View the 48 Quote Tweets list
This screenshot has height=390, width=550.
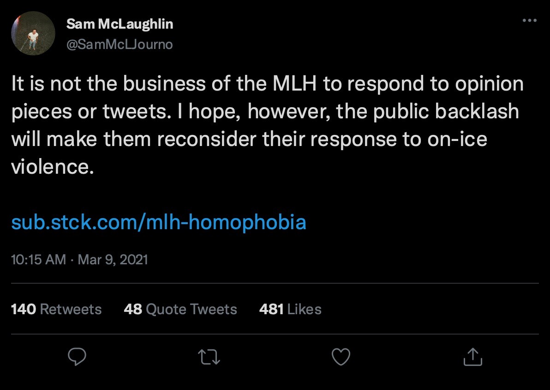180,309
